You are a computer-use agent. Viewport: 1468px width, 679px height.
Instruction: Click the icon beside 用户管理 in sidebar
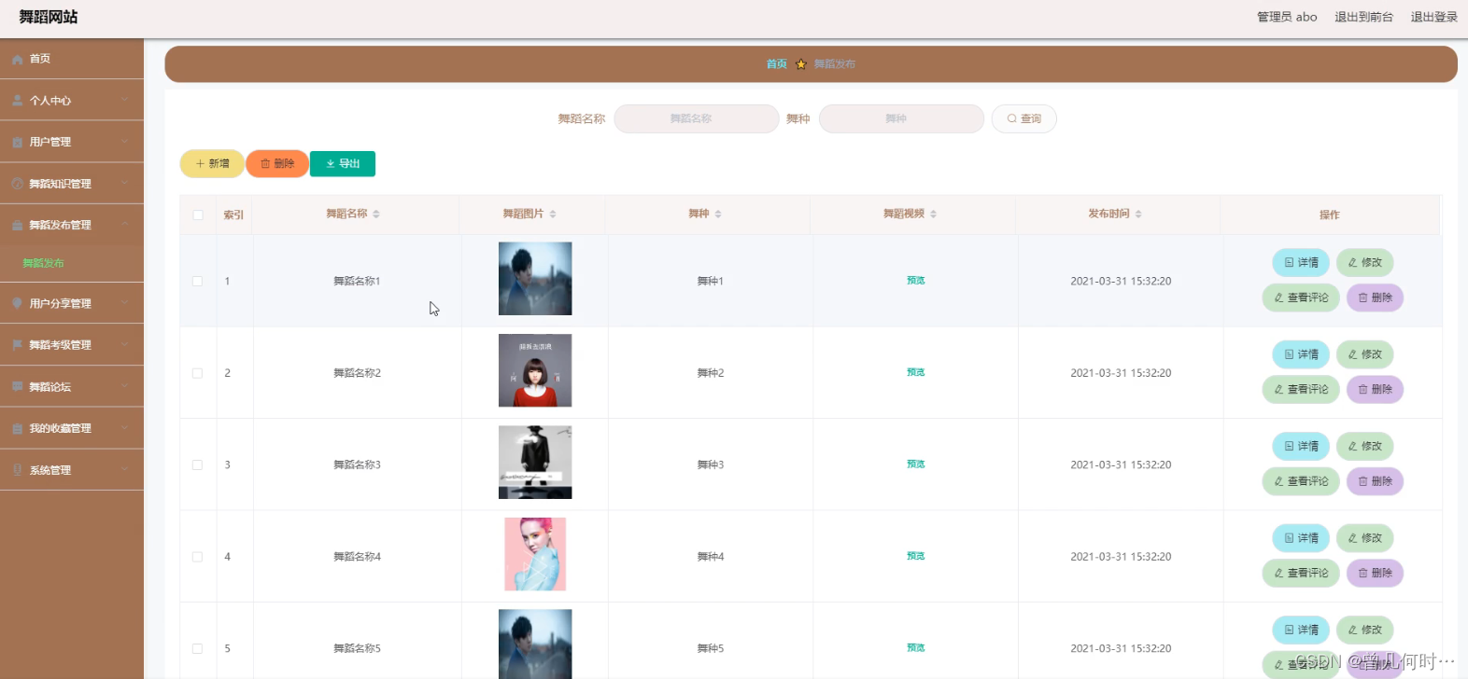tap(17, 143)
